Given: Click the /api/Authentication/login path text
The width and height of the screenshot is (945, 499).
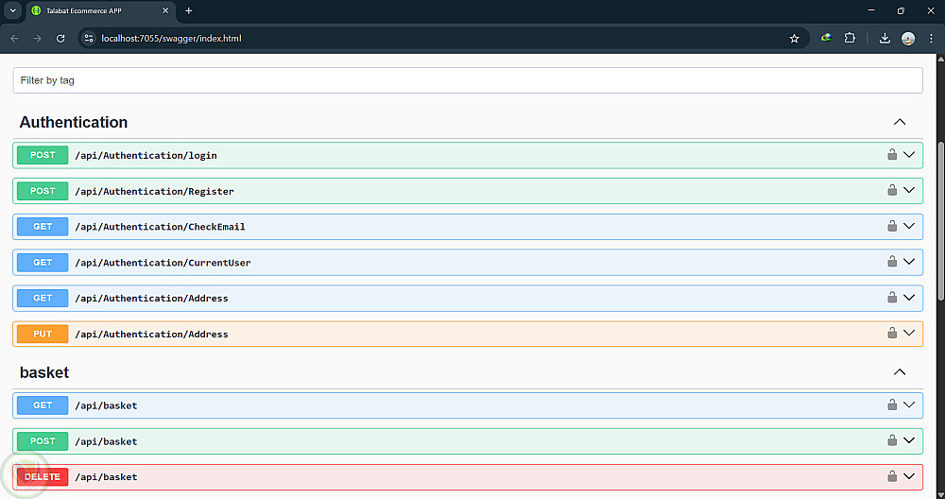Looking at the screenshot, I should (x=146, y=156).
